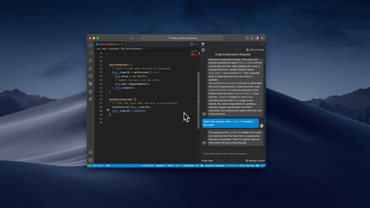370x208 pixels.
Task: Click line number 27 in gutter
Action: tap(101, 111)
